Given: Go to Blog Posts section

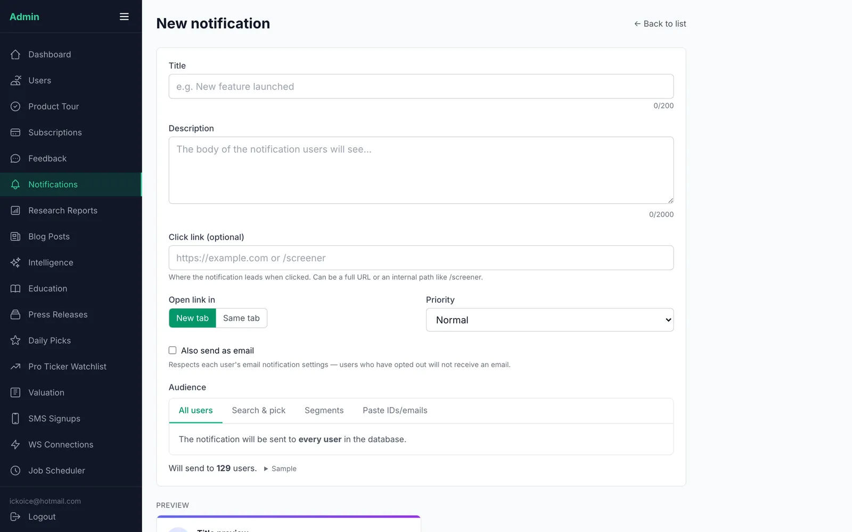Looking at the screenshot, I should [x=71, y=237].
